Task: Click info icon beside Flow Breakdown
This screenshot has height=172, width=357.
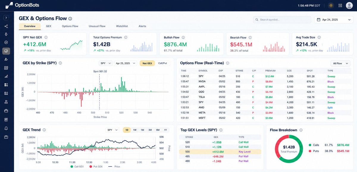Action: point(301,130)
